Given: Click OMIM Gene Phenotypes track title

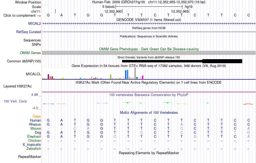Looking at the screenshot, I should 149,49.
